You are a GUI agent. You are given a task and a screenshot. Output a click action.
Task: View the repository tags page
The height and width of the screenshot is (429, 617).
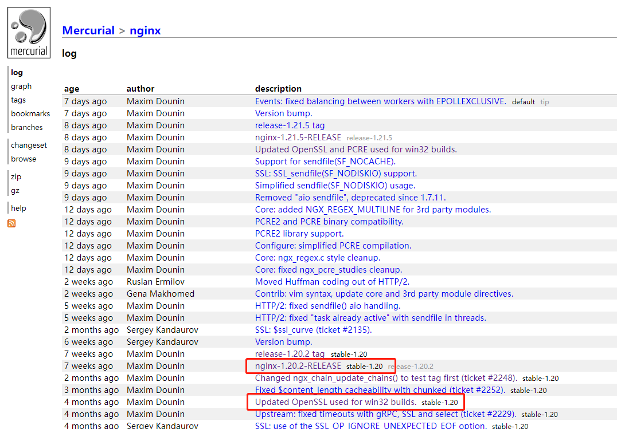[18, 100]
